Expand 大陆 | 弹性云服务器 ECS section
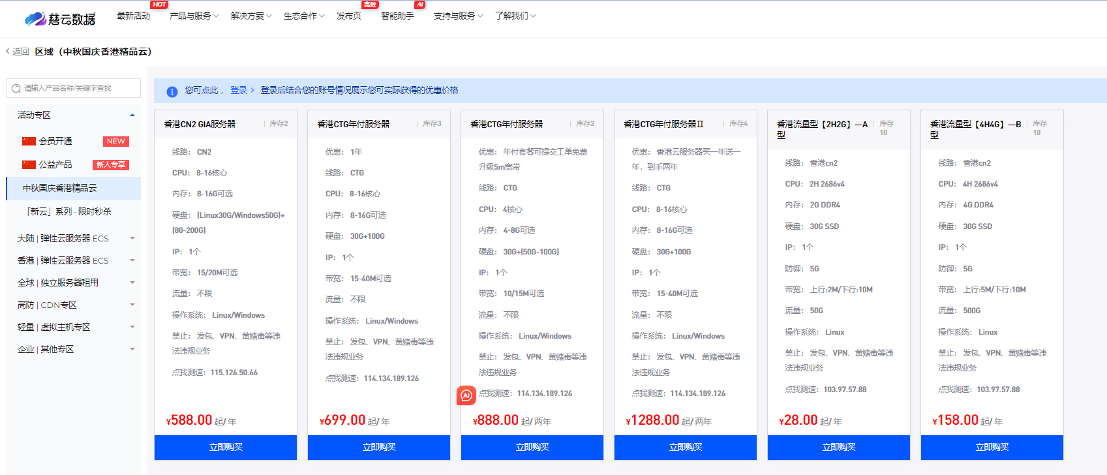Image resolution: width=1107 pixels, height=475 pixels. pyautogui.click(x=132, y=239)
